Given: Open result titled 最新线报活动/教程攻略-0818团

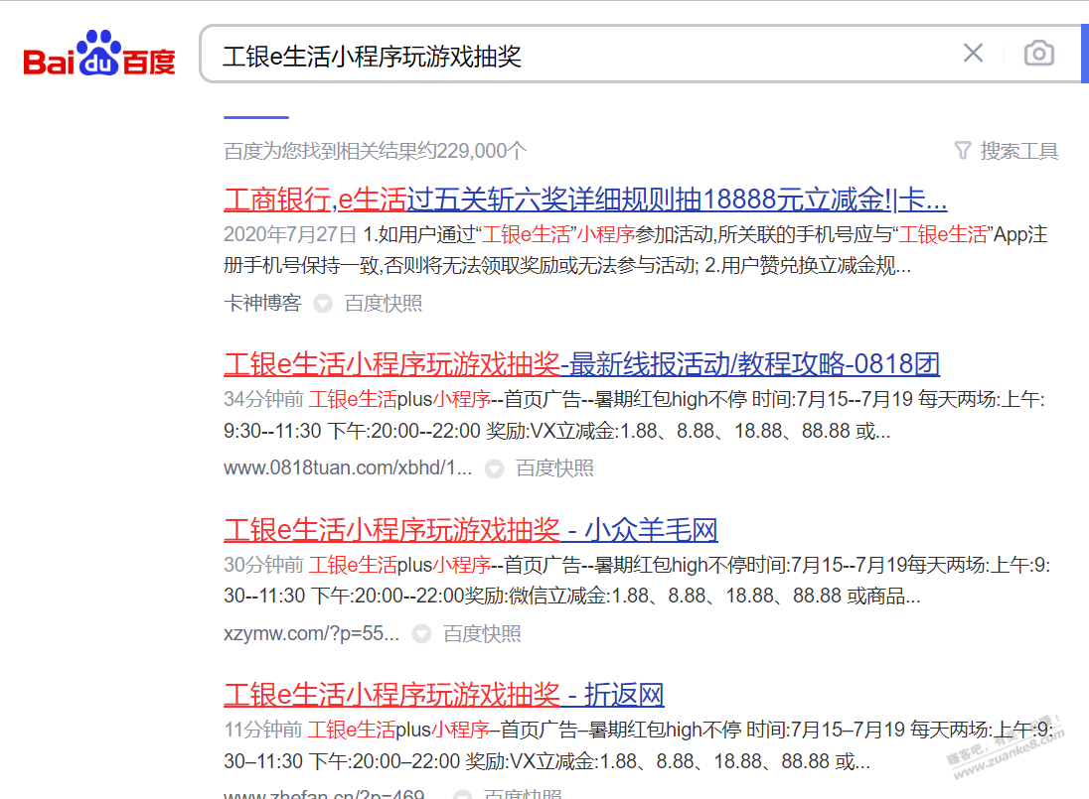Looking at the screenshot, I should click(581, 364).
